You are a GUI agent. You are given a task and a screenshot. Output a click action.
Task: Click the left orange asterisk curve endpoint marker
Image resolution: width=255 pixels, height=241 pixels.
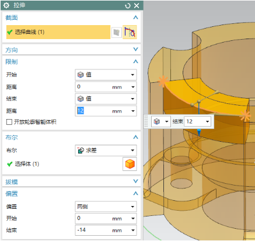point(163,81)
